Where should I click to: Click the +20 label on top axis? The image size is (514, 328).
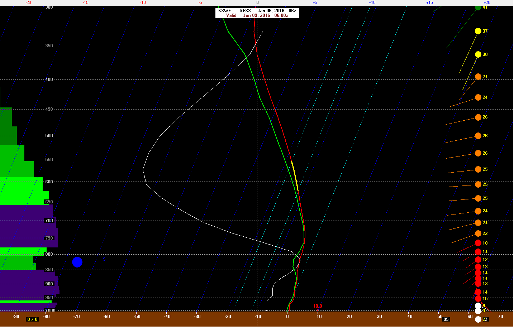click(486, 3)
